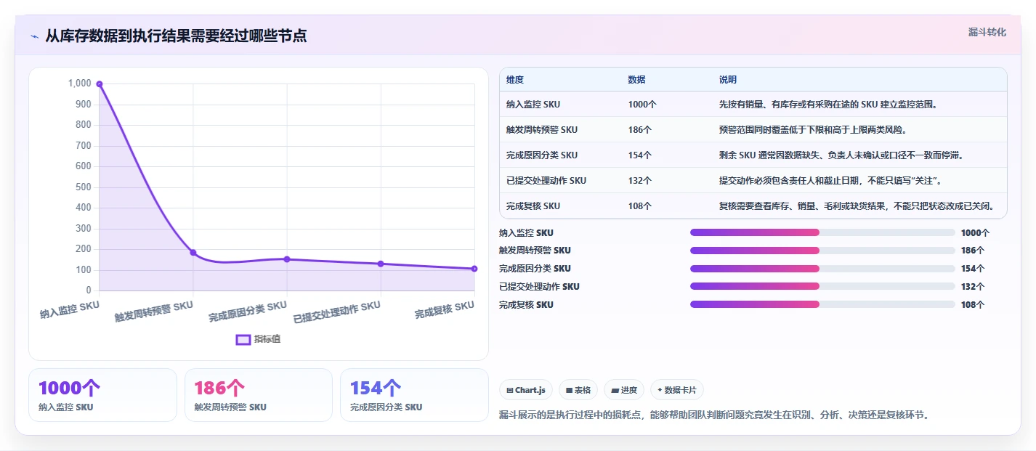
Task: Click the 漏斗转化 label in header
Action: [x=987, y=32]
